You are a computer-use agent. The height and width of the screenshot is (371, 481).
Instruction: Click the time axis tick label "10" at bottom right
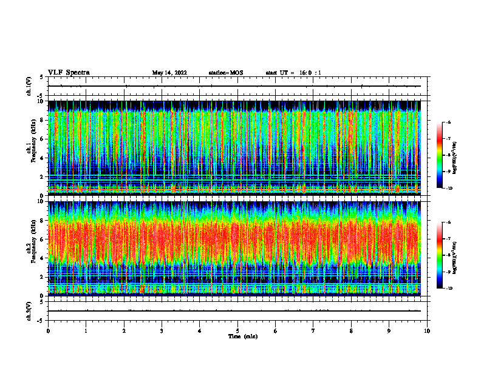coord(427,331)
